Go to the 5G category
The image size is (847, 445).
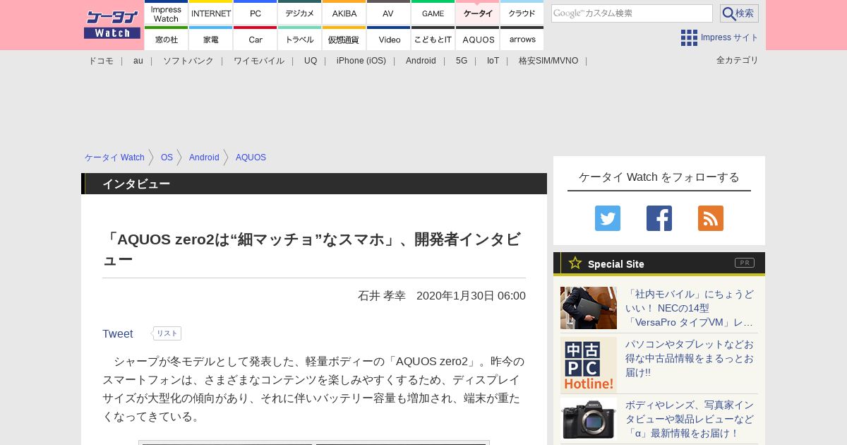[462, 61]
